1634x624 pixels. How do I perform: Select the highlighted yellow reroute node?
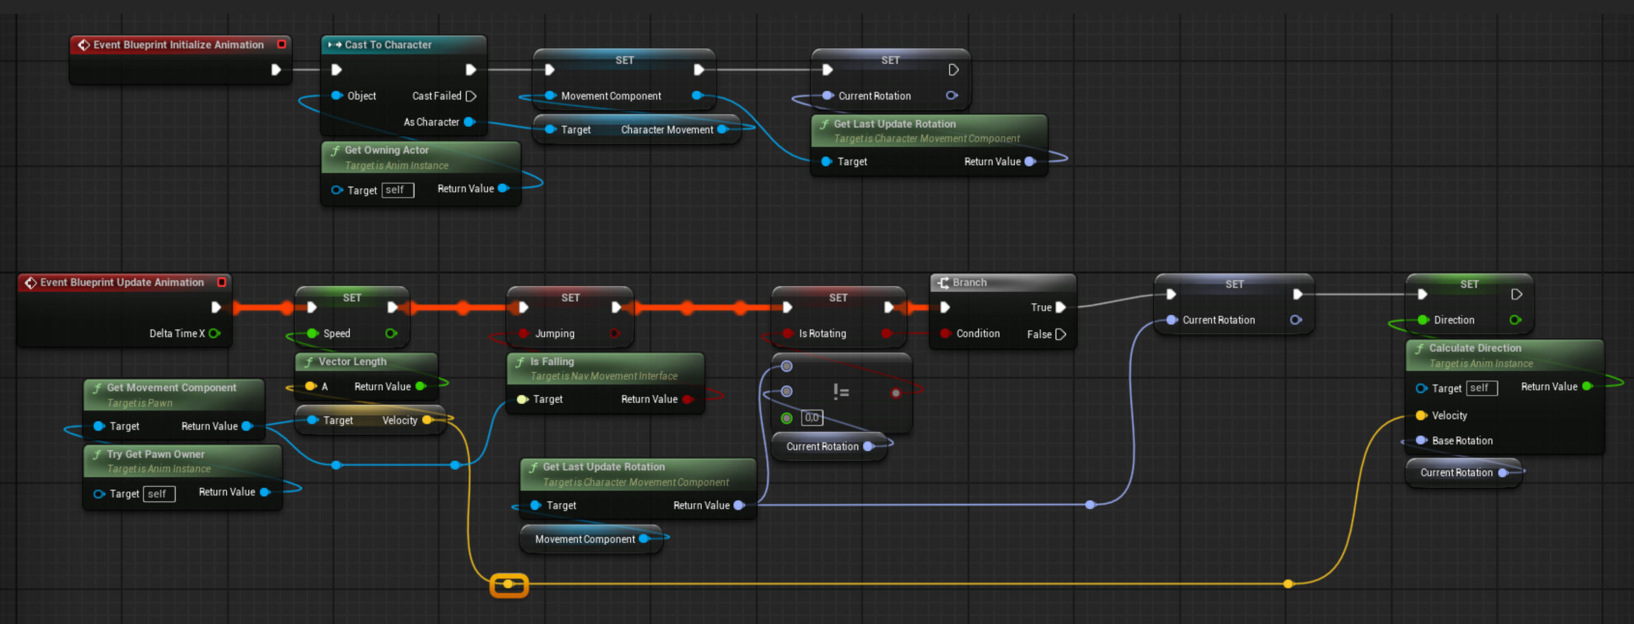coord(509,584)
